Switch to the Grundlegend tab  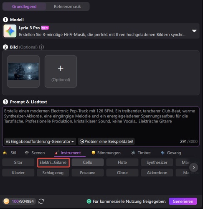pyautogui.click(x=24, y=7)
